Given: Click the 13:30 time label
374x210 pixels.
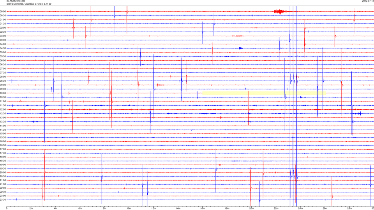Looking at the screenshot, I should [x=3, y=122].
